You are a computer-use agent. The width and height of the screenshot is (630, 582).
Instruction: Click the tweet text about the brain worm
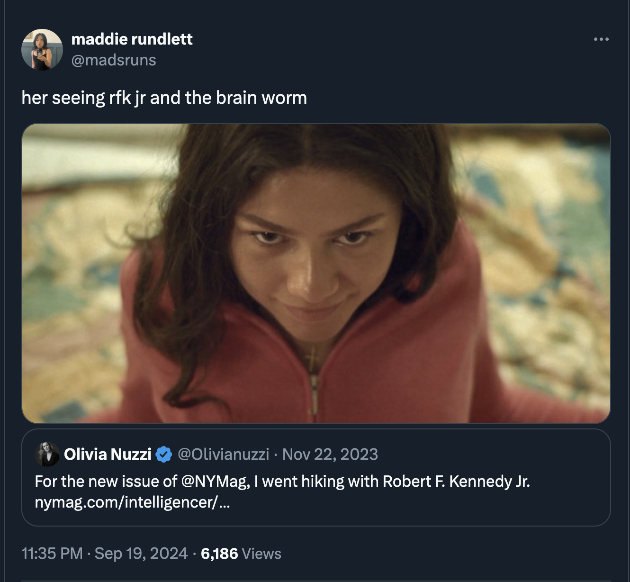click(165, 98)
